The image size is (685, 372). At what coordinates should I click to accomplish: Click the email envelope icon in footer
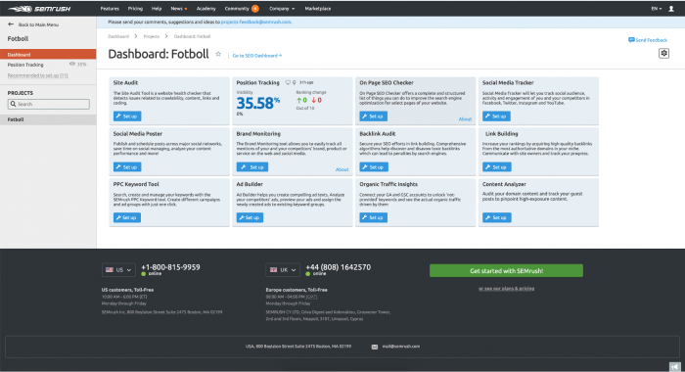pos(375,347)
